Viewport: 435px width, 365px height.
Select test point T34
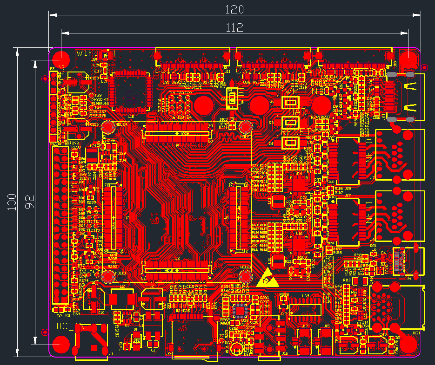click(x=92, y=107)
